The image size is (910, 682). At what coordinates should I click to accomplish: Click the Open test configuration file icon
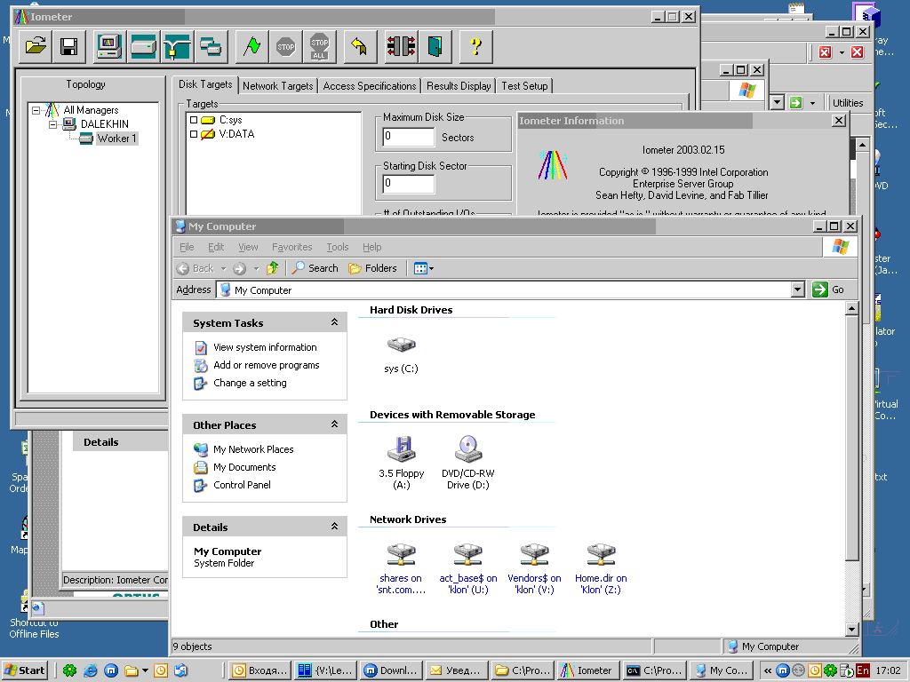pos(36,46)
